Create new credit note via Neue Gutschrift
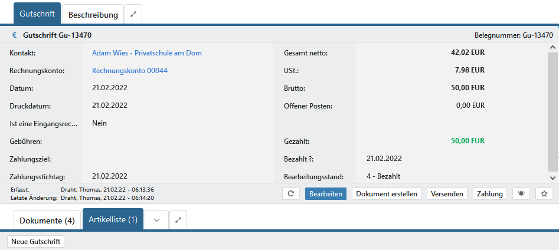Viewport: 559px width, 250px height. pos(36,242)
